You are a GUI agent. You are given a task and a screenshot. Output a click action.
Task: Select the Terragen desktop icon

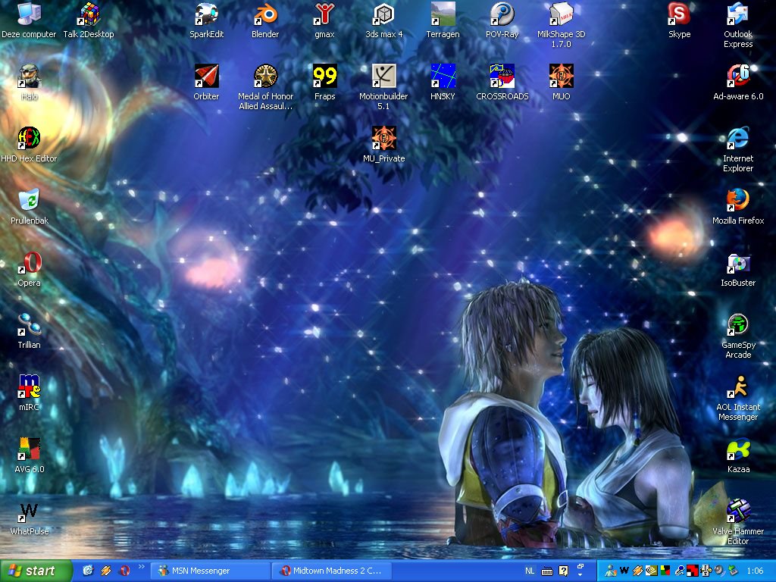[443, 15]
